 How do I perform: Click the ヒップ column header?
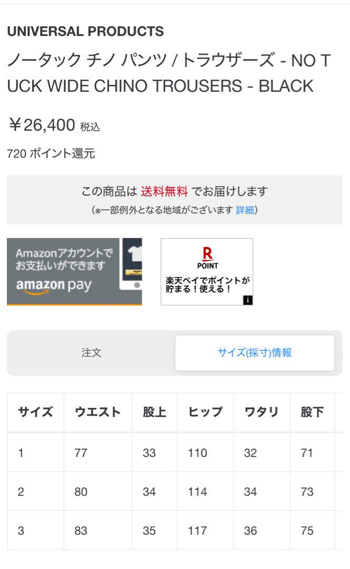tap(205, 412)
